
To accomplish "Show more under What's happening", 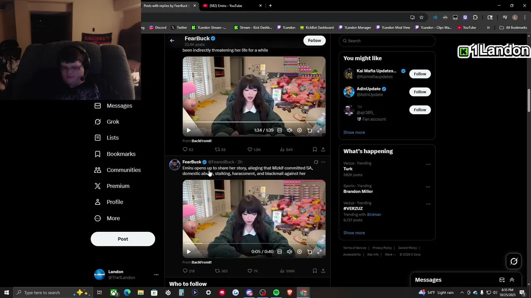I will coord(354,233).
